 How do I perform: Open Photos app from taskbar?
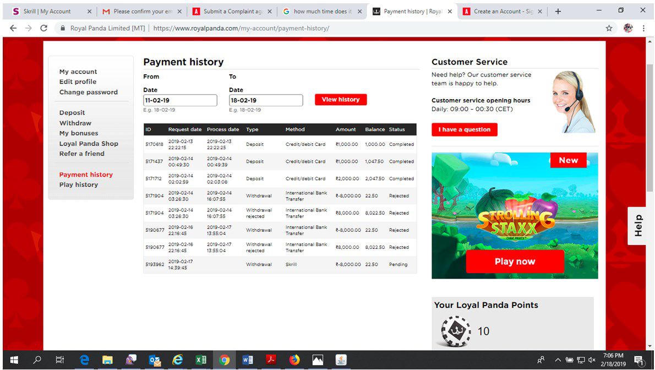tap(318, 360)
